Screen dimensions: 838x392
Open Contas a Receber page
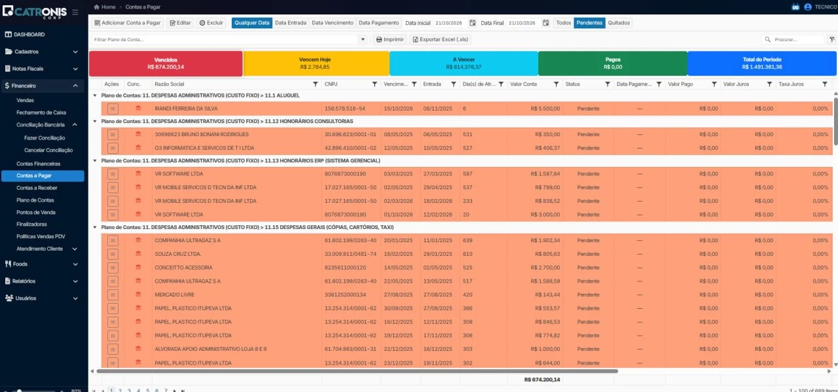[x=37, y=188]
